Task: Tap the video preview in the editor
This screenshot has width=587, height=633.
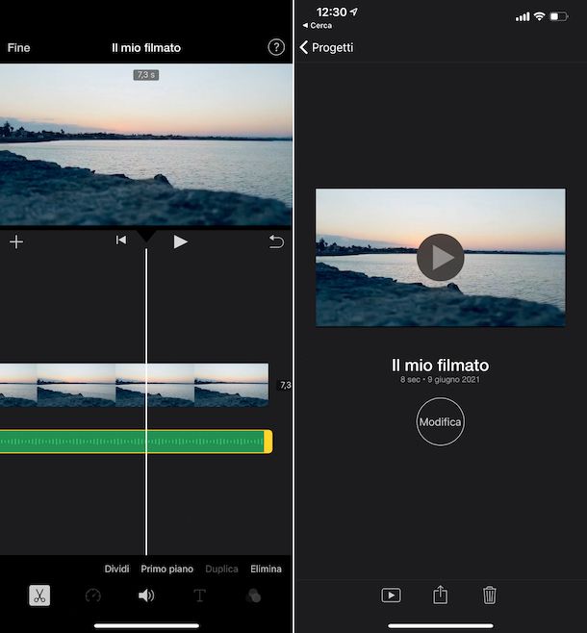Action: pos(146,144)
